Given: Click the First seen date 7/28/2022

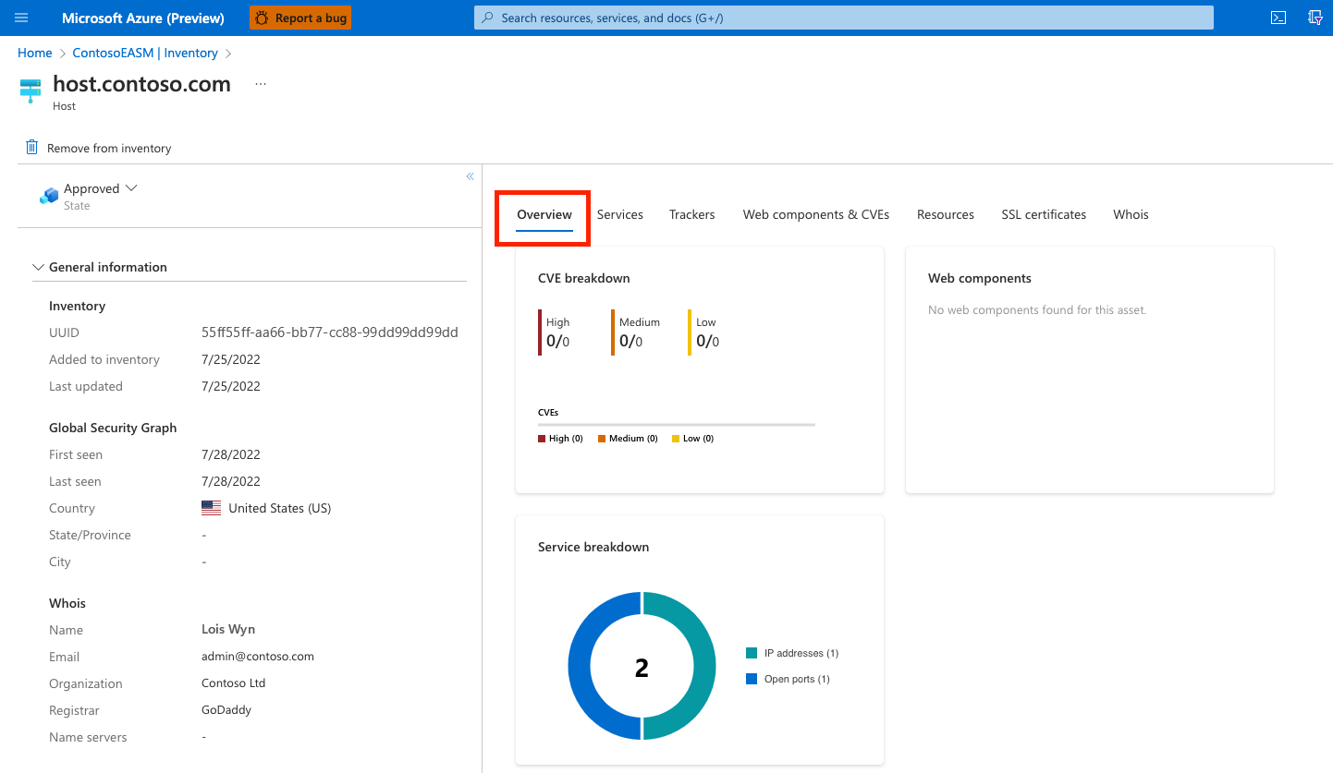Looking at the screenshot, I should 231,454.
